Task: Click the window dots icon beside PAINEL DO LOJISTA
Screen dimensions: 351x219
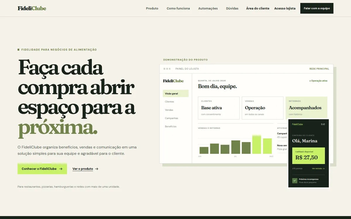Action: tap(167, 69)
